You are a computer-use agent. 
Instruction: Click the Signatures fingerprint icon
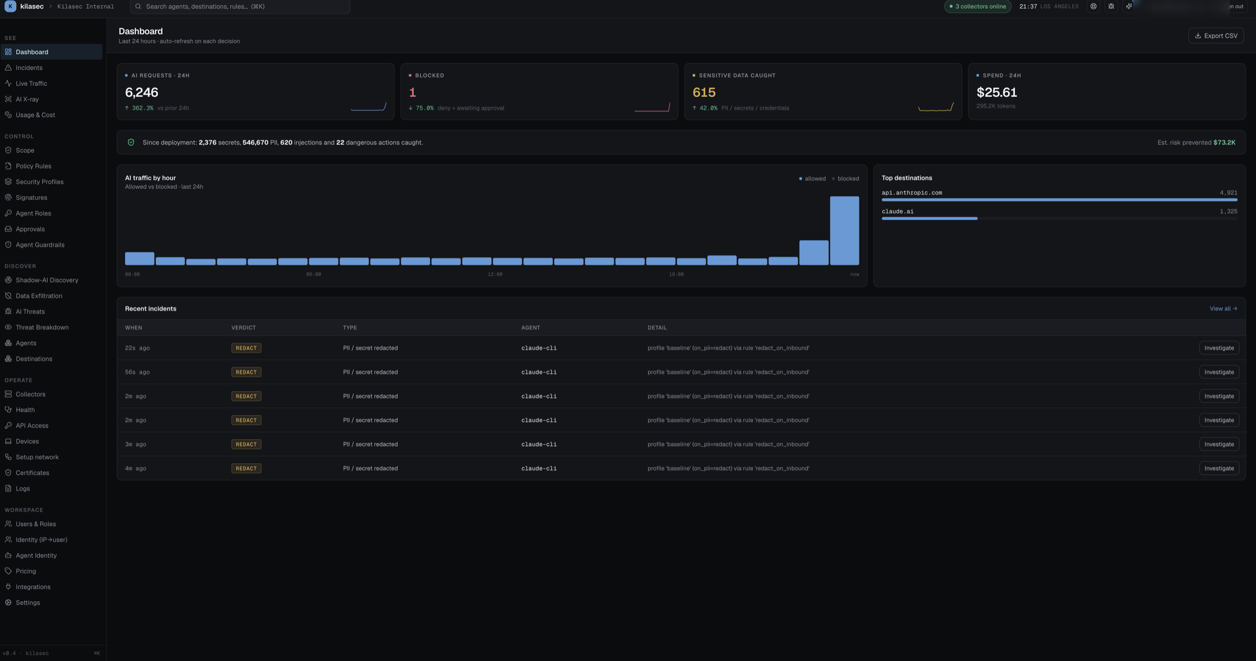click(8, 197)
